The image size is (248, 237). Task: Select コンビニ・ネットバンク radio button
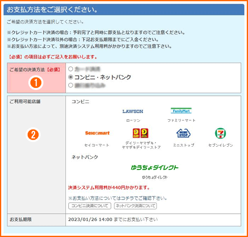click(x=71, y=77)
